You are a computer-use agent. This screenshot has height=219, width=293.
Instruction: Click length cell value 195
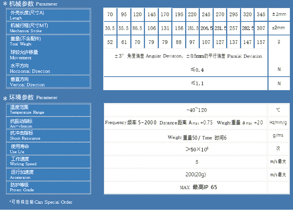tap(179, 14)
